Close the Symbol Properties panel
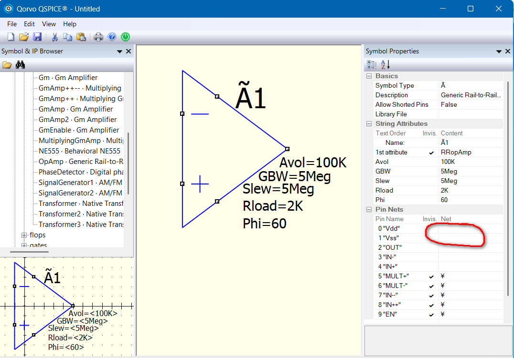Image resolution: width=514 pixels, height=358 pixels. click(508, 51)
